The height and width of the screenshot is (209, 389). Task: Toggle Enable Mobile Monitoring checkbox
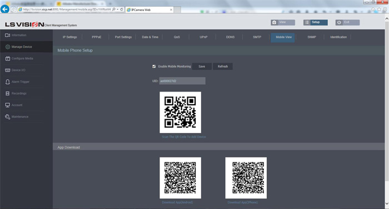154,67
